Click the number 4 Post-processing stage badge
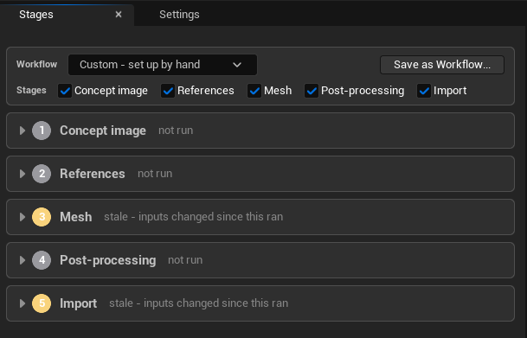Image resolution: width=527 pixels, height=338 pixels. (x=42, y=260)
